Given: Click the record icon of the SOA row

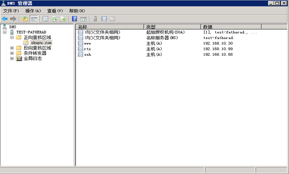Looking at the screenshot, I should click(81, 32).
